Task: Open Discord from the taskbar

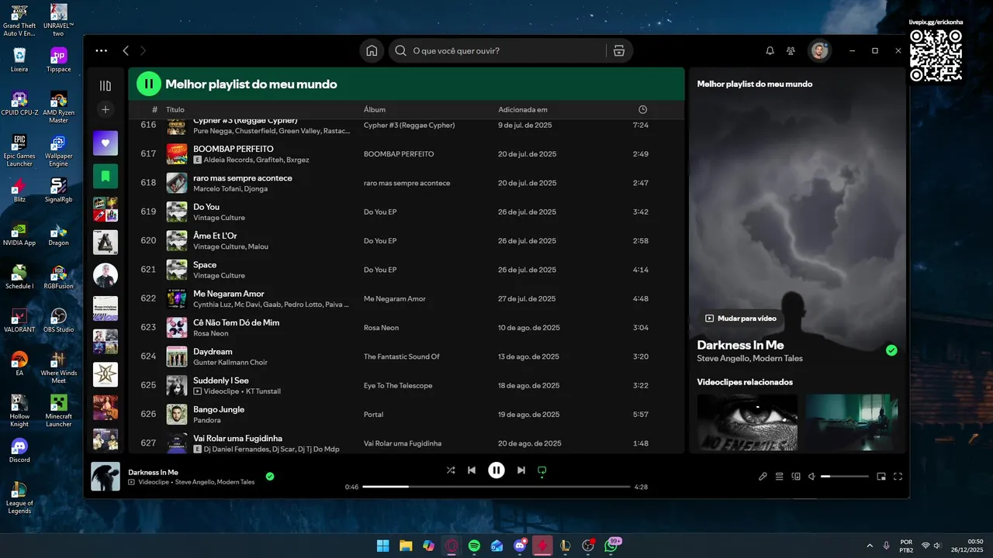Action: (x=520, y=546)
